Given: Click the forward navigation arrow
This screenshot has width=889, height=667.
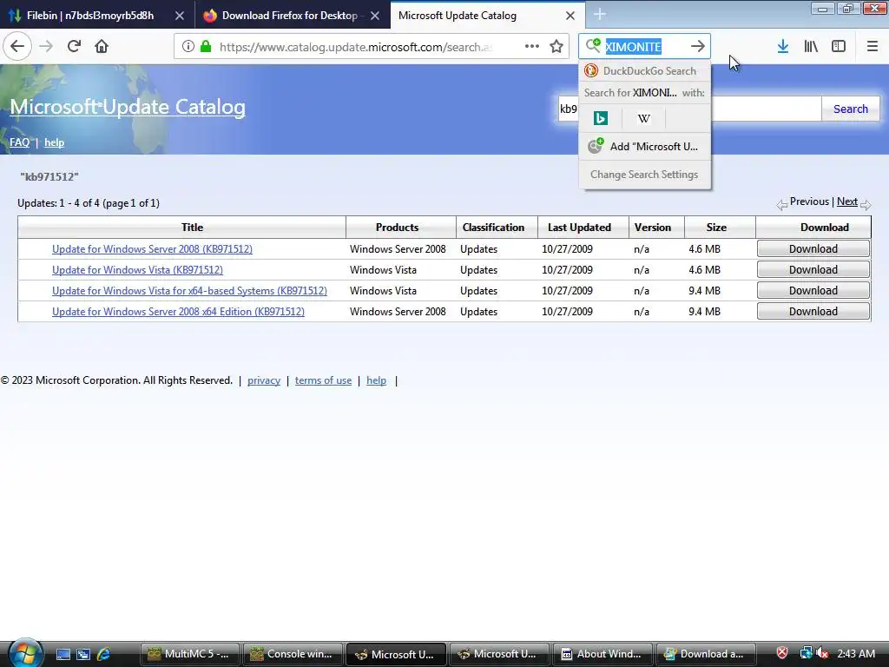Looking at the screenshot, I should click(x=46, y=47).
